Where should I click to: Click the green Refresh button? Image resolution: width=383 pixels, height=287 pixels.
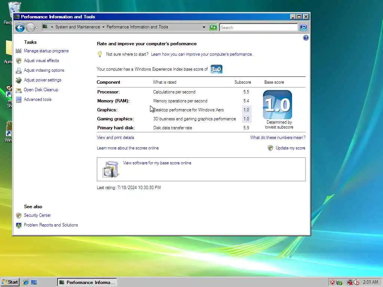click(x=213, y=27)
